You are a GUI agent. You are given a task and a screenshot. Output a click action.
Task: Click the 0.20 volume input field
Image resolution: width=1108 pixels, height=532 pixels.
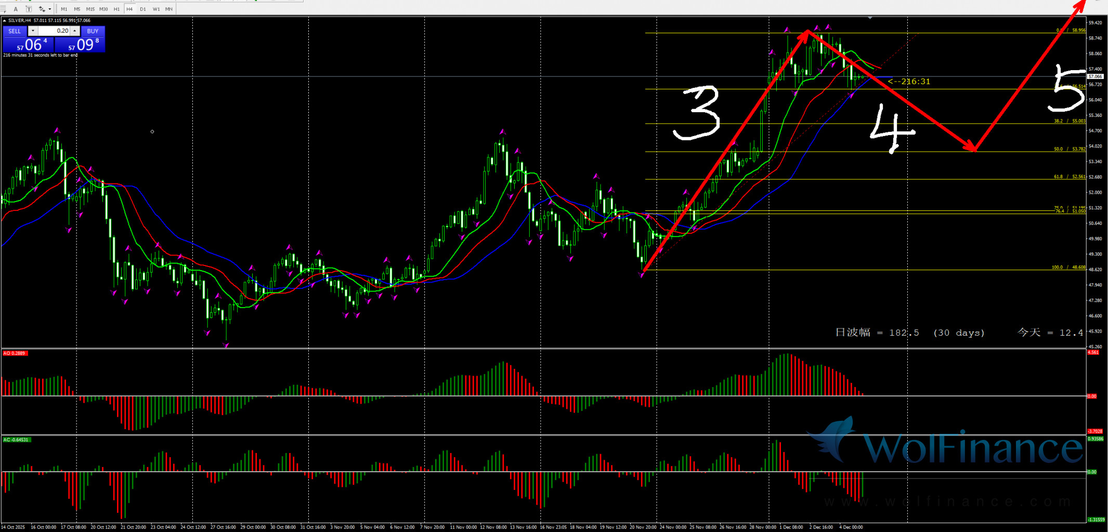coord(54,31)
